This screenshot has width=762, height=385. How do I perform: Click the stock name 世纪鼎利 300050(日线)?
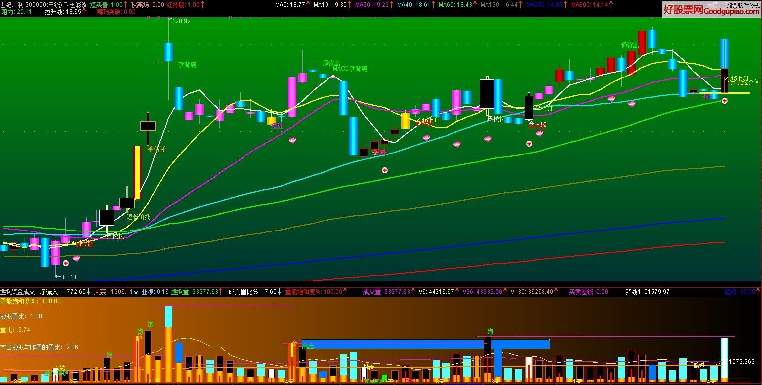tap(30, 4)
